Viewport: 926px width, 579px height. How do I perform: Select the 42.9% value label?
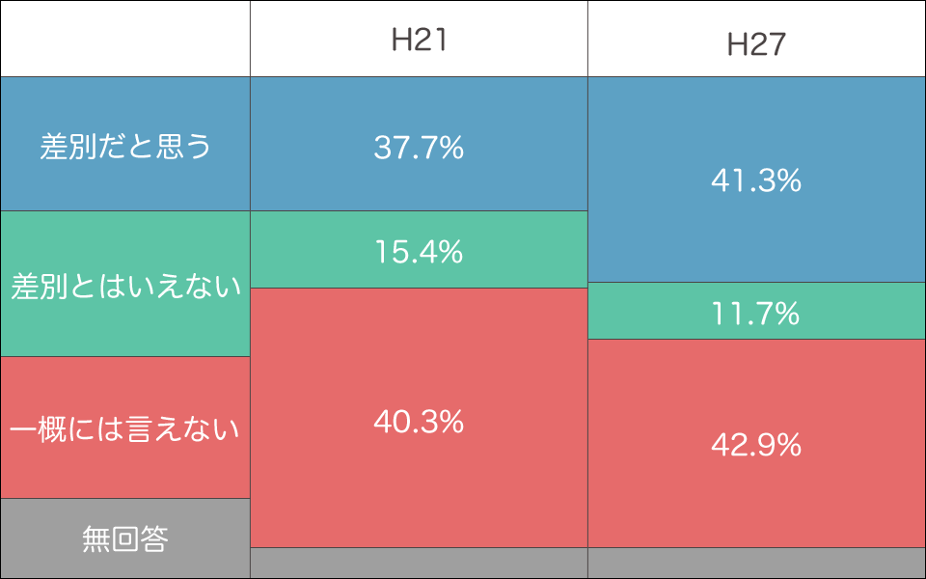click(756, 445)
